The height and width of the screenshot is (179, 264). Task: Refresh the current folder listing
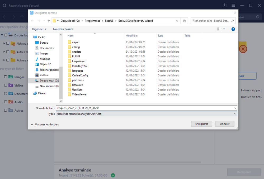(184, 21)
